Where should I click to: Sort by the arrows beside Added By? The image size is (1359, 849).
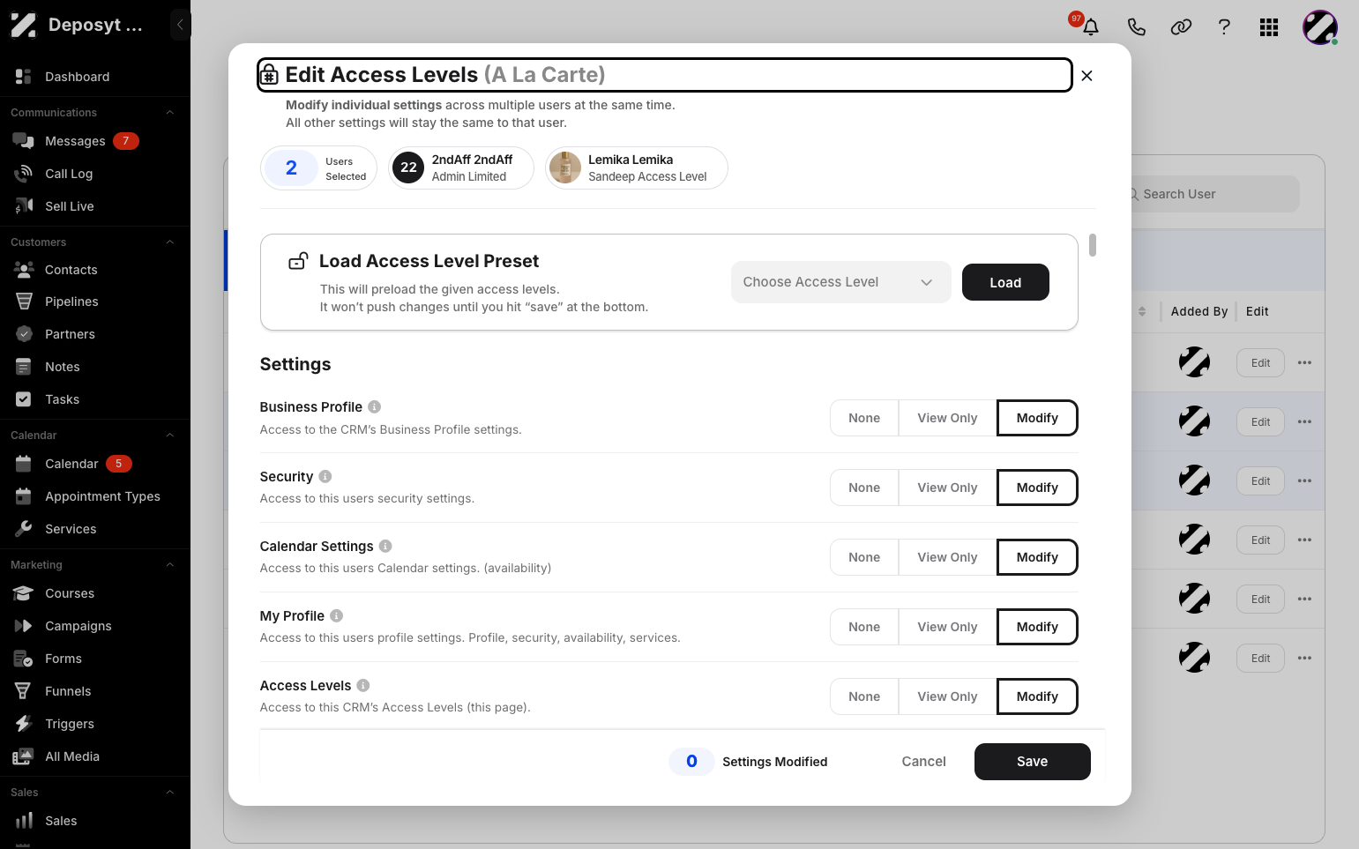(1142, 311)
